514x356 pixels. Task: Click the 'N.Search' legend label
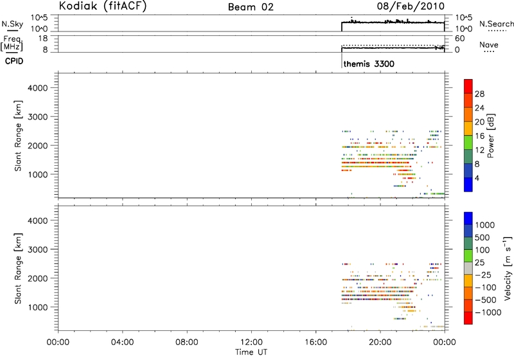tap(496, 24)
